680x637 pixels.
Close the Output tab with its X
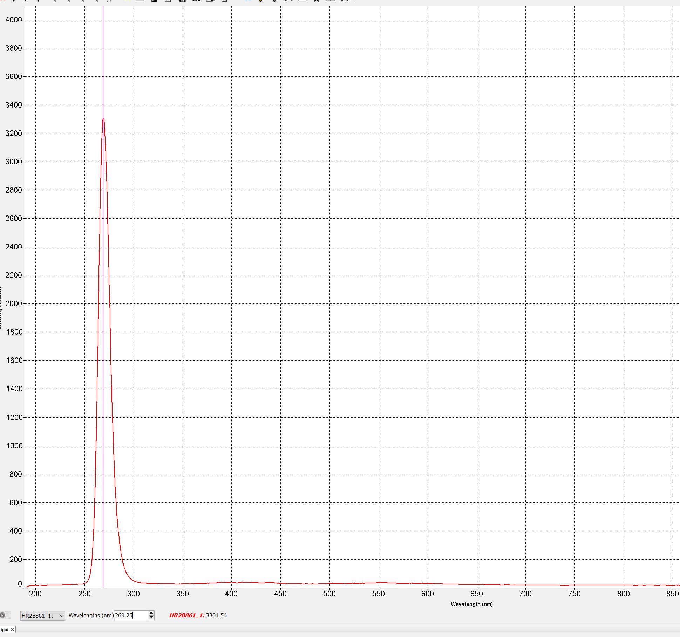[12, 629]
